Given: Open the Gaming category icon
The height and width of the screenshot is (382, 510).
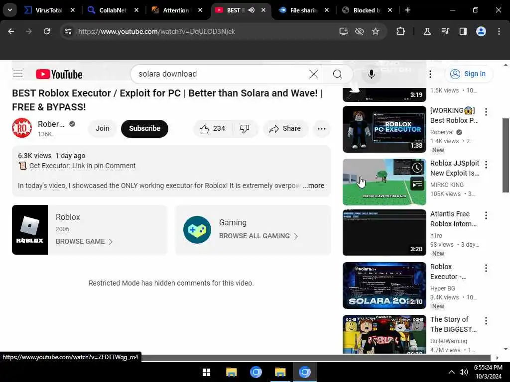Looking at the screenshot, I should coord(197,230).
